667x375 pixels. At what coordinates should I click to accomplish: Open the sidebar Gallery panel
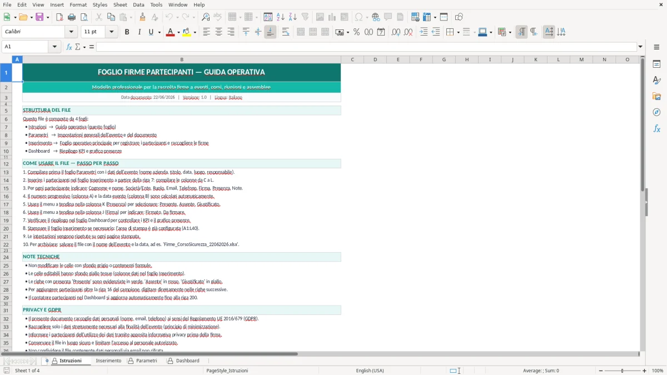pyautogui.click(x=656, y=97)
